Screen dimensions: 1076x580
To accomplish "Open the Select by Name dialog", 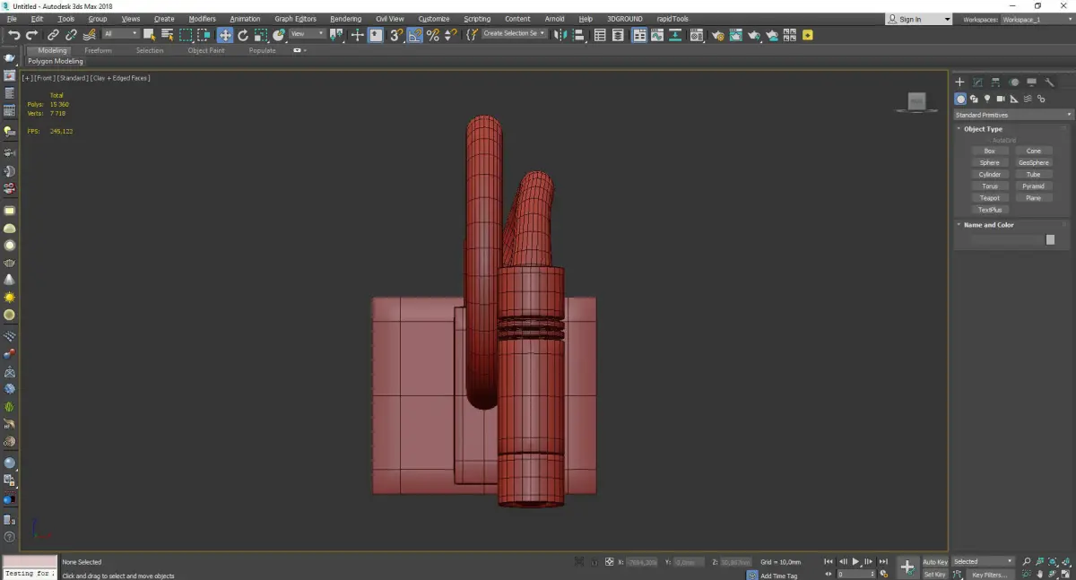I will tap(167, 35).
